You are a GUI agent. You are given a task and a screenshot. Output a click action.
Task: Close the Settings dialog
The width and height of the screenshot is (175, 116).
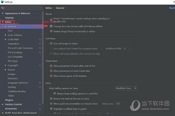point(174,2)
